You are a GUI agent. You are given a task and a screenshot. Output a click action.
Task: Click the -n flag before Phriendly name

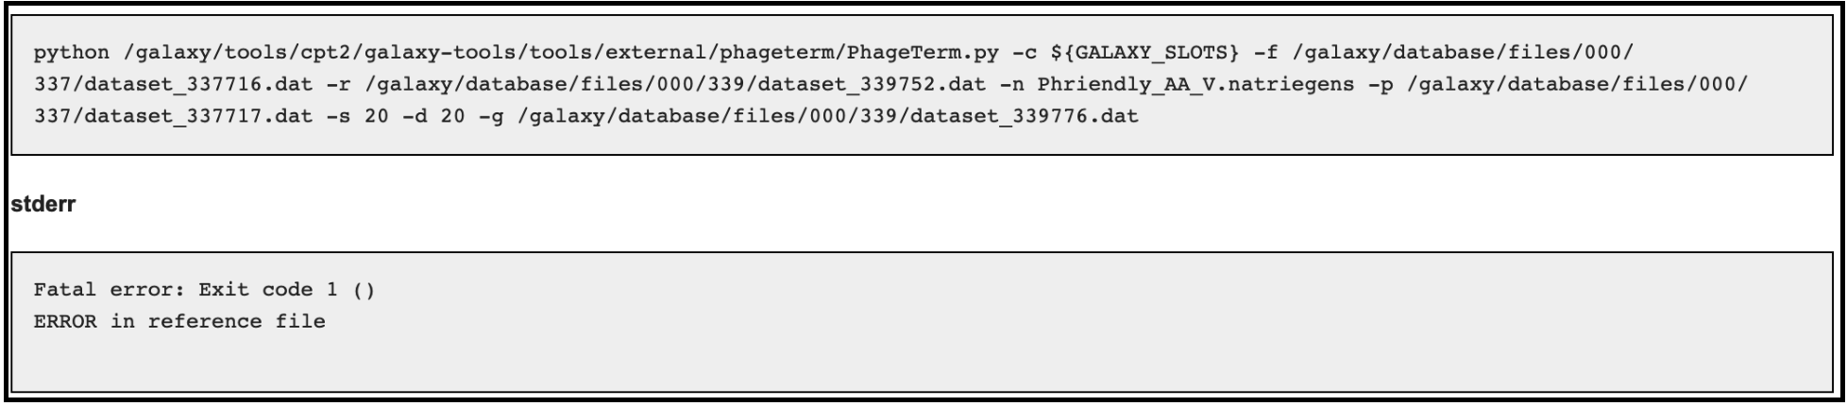pyautogui.click(x=1011, y=85)
